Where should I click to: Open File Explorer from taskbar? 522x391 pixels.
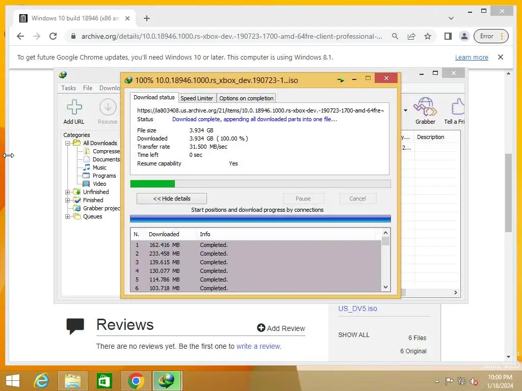coord(73,381)
